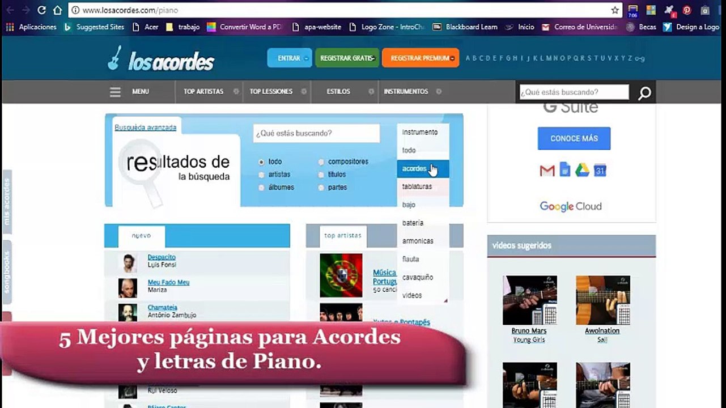Go to the browser home page icon
The image size is (726, 408).
pos(58,10)
